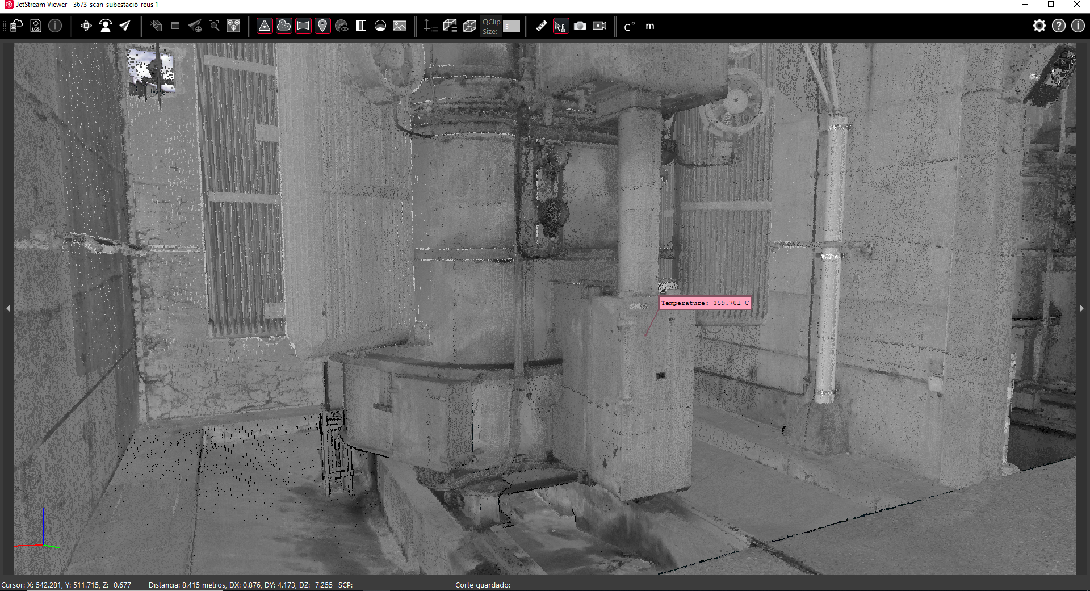Click the zoom to region magnifier icon

click(214, 26)
